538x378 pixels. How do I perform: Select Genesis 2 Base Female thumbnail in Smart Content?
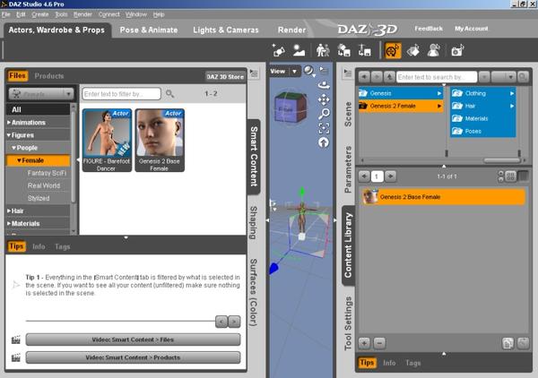click(x=160, y=140)
